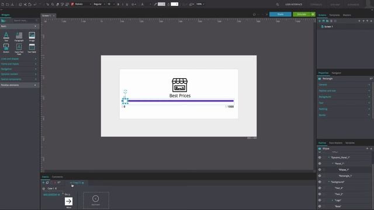
Task: Click the Move action arrow icon
Action: [x=69, y=201]
